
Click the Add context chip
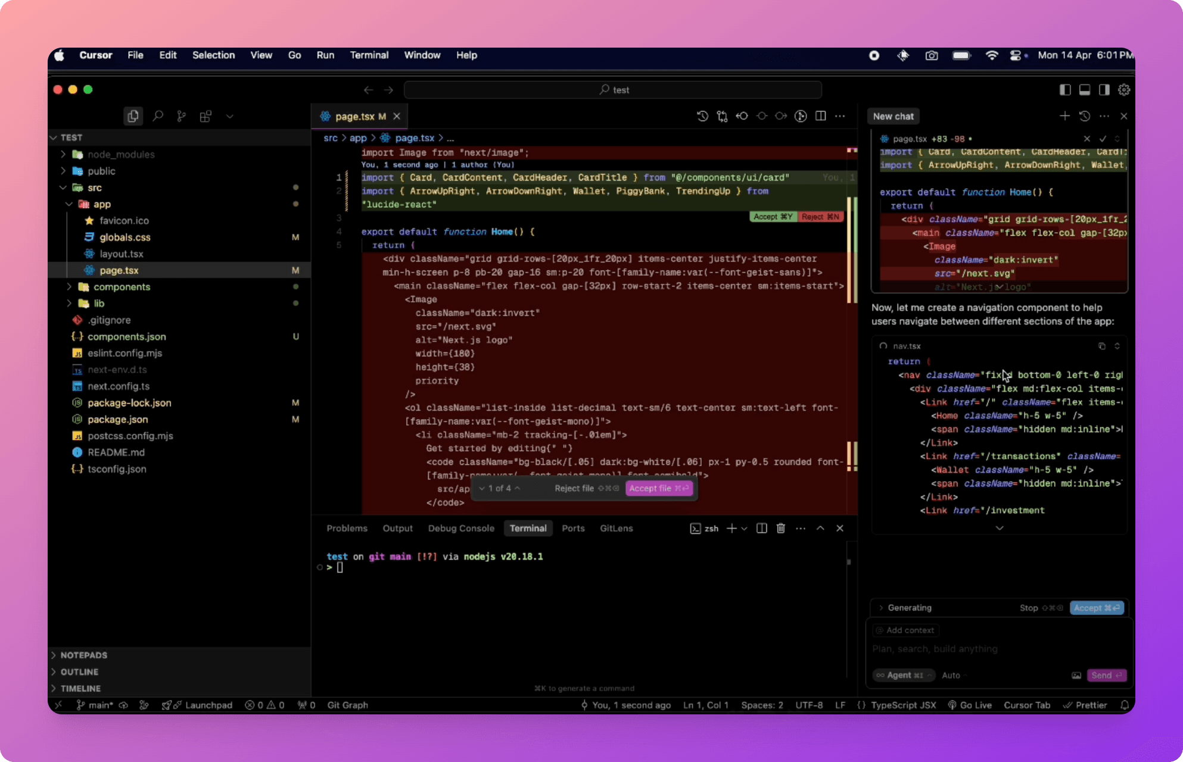(905, 630)
